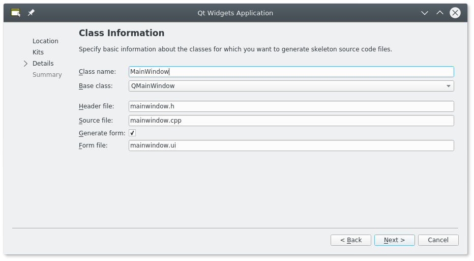
Task: Click the Summary step in sidebar
Action: pos(47,75)
